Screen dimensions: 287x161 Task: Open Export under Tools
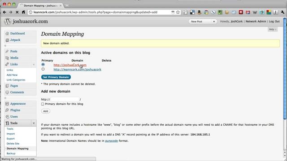(11, 139)
